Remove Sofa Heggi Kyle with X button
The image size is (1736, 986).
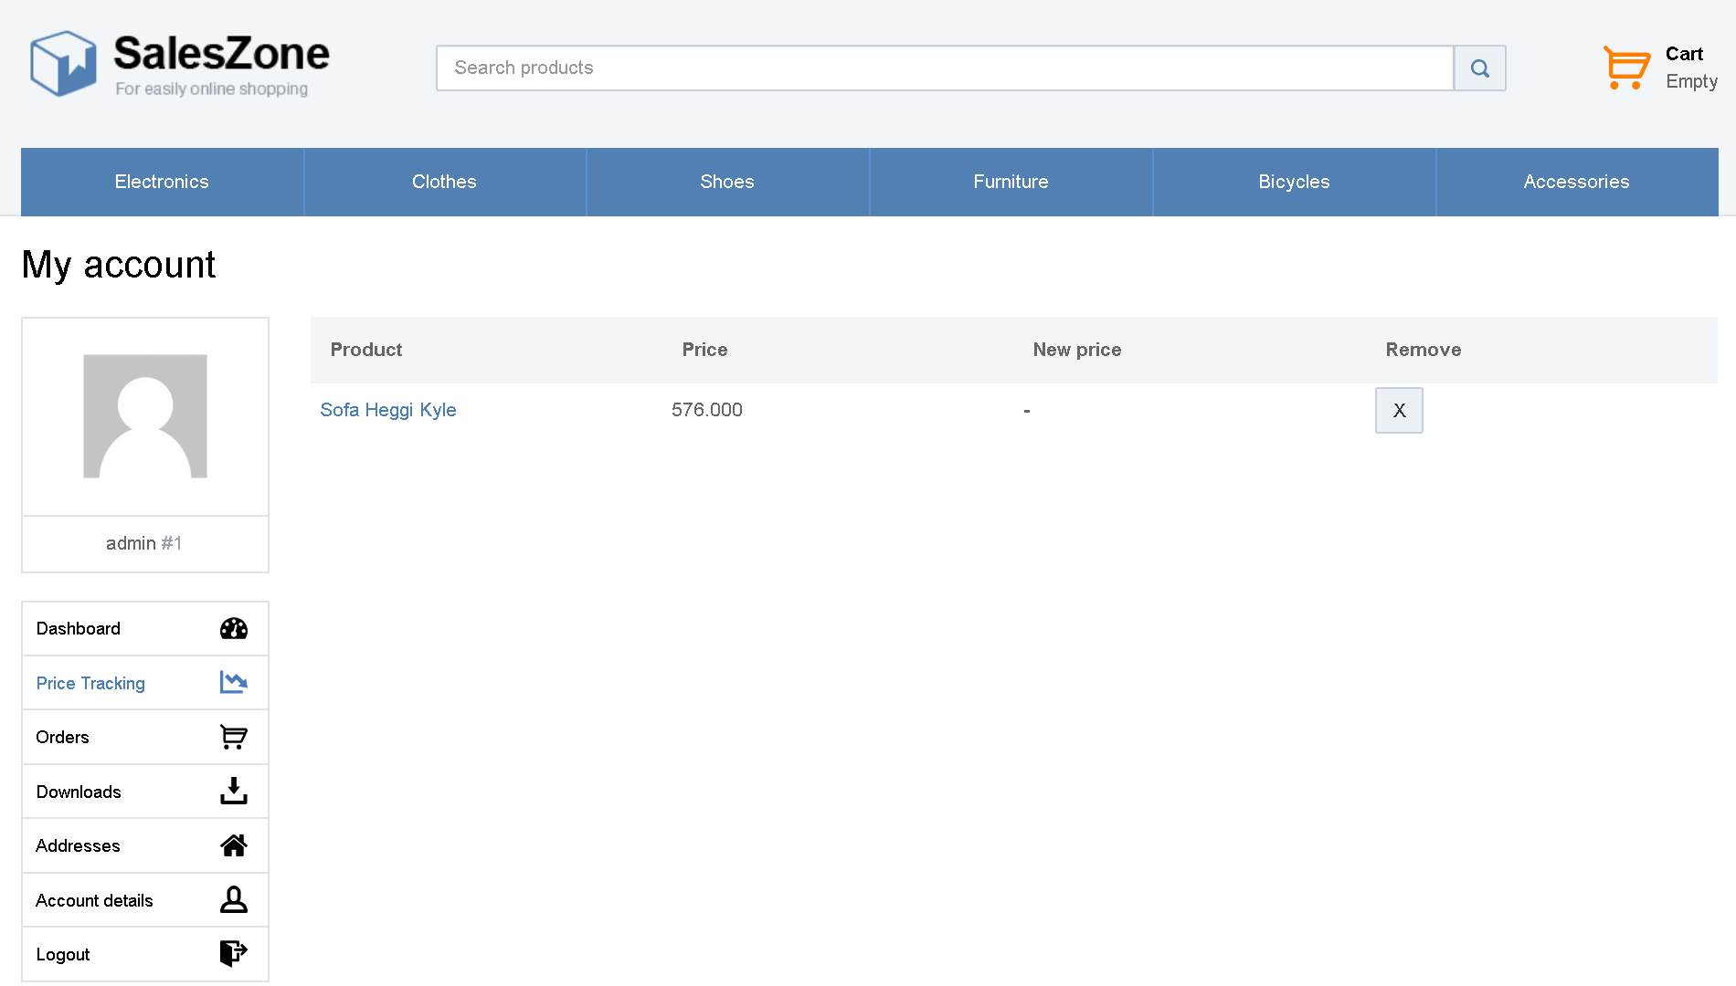pos(1399,411)
